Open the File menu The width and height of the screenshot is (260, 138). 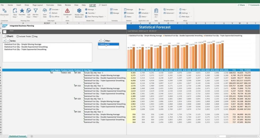click(2, 5)
